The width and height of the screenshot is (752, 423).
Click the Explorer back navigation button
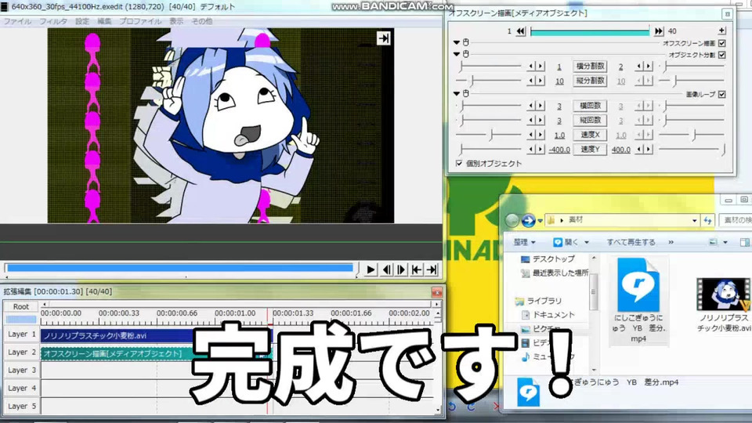point(512,221)
